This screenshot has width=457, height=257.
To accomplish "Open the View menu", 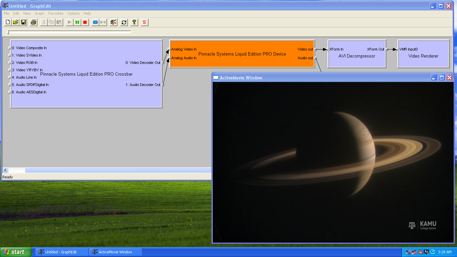I will [x=27, y=13].
